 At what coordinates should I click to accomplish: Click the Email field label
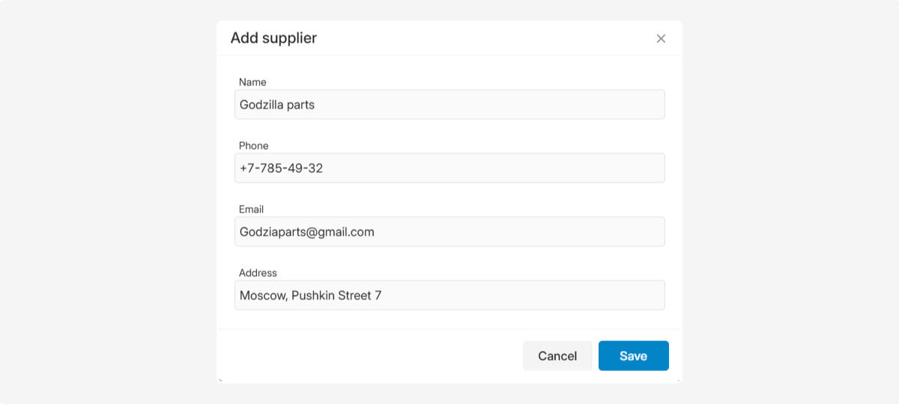coord(251,209)
